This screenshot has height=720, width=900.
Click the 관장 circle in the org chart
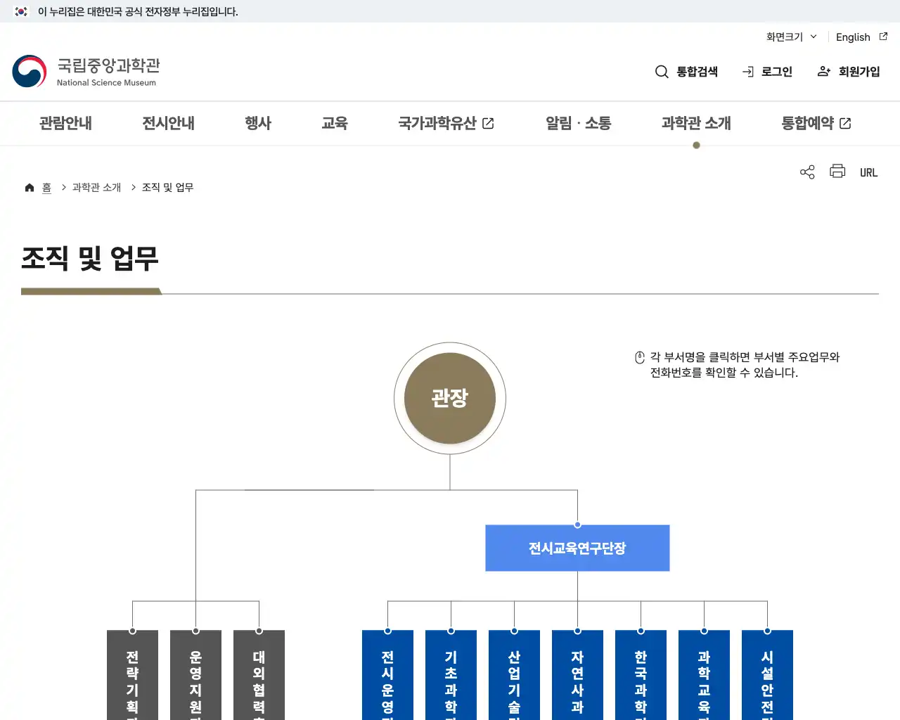pyautogui.click(x=449, y=398)
